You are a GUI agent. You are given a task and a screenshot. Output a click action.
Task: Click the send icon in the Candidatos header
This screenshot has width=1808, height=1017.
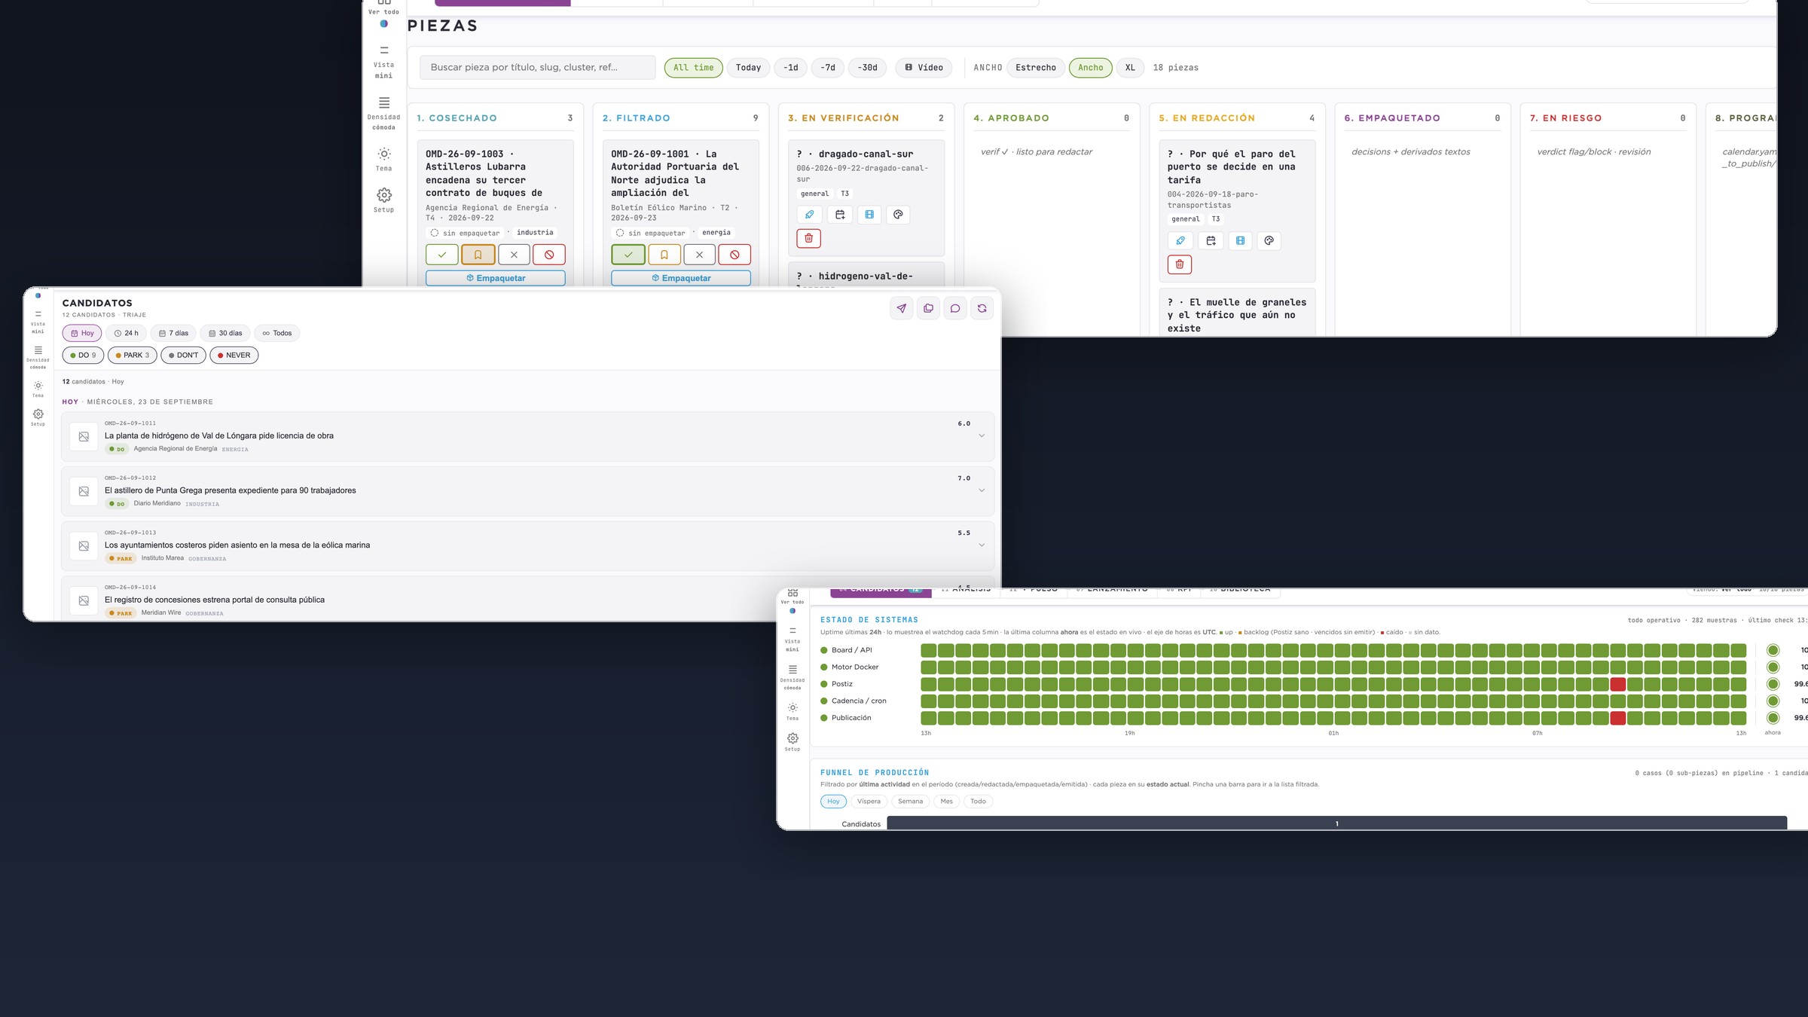click(x=902, y=308)
